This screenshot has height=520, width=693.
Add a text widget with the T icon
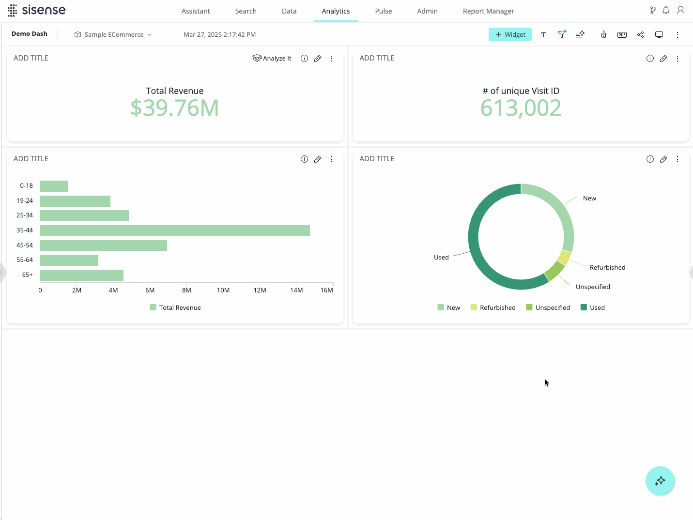click(543, 35)
